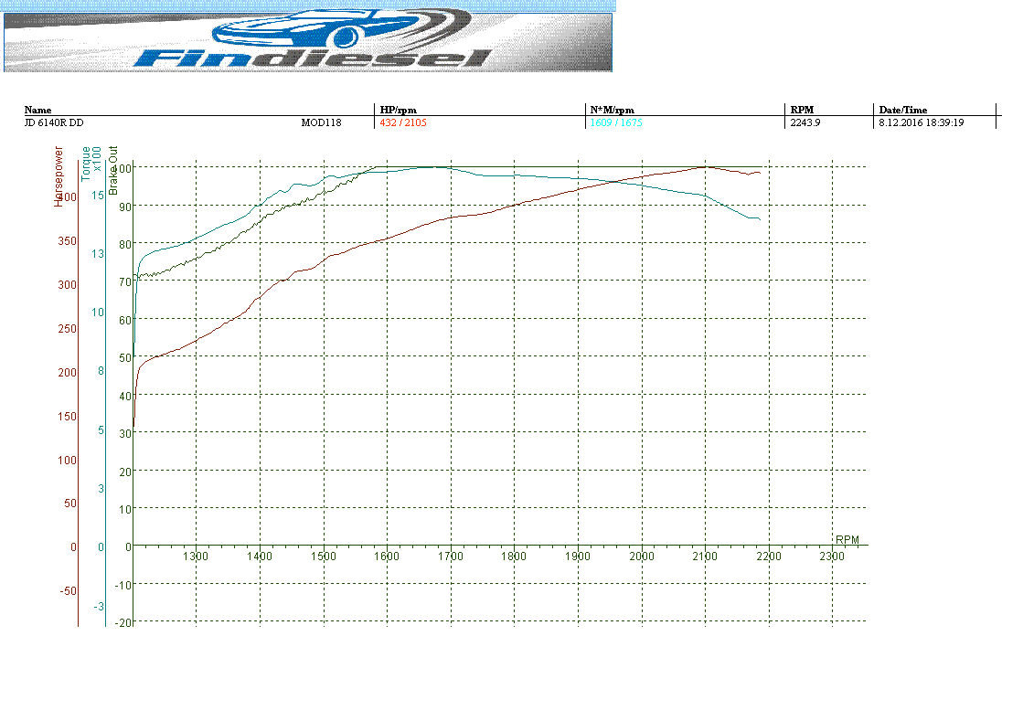This screenshot has width=1023, height=721.
Task: Click the red 432 / 2105 horsepower value
Action: click(x=402, y=122)
